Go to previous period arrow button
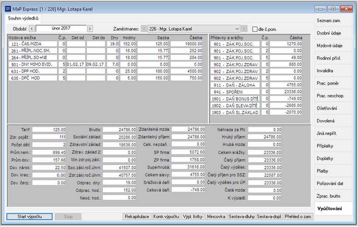This screenshot has height=227, width=358. coord(32,29)
